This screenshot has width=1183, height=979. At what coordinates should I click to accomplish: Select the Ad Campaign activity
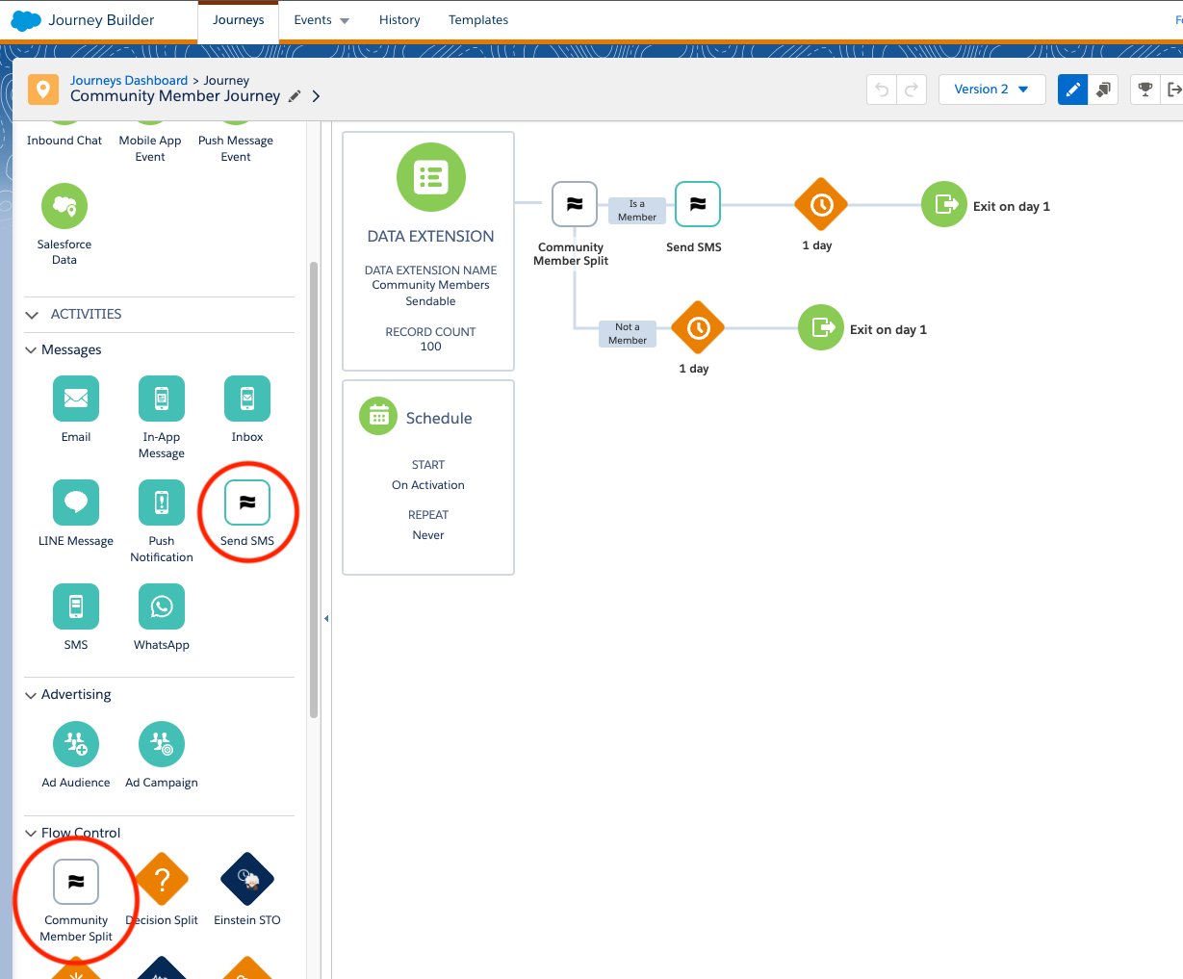[x=162, y=744]
